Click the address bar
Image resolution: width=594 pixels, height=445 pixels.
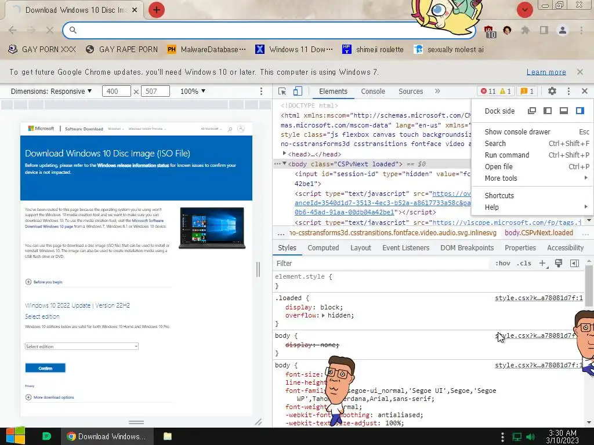point(269,30)
